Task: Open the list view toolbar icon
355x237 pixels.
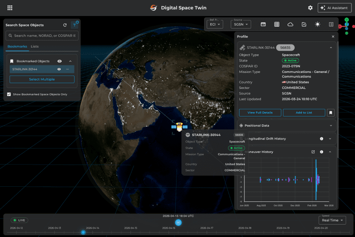Action: click(x=331, y=24)
